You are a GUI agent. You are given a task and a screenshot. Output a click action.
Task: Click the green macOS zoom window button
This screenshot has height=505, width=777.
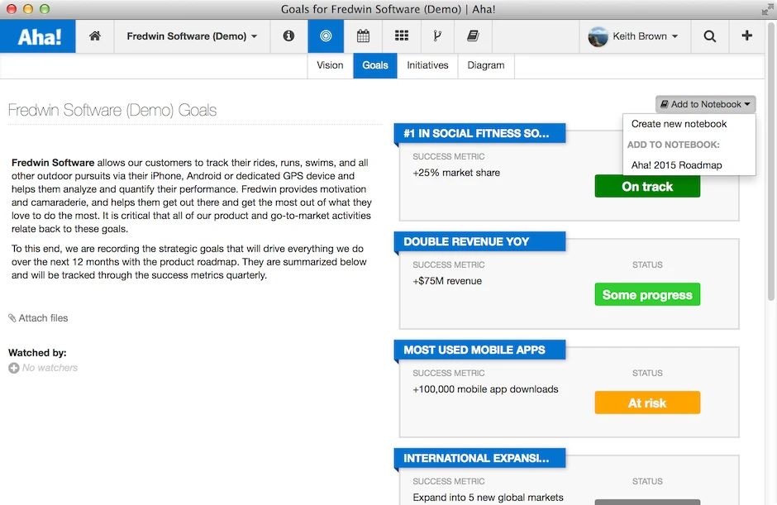click(x=44, y=9)
